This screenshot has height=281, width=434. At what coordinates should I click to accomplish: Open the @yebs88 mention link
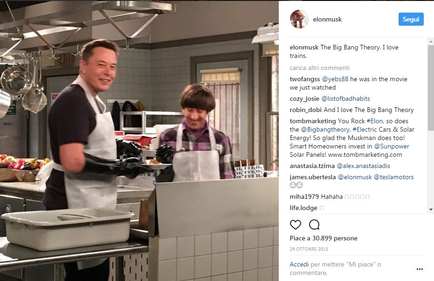pos(335,79)
